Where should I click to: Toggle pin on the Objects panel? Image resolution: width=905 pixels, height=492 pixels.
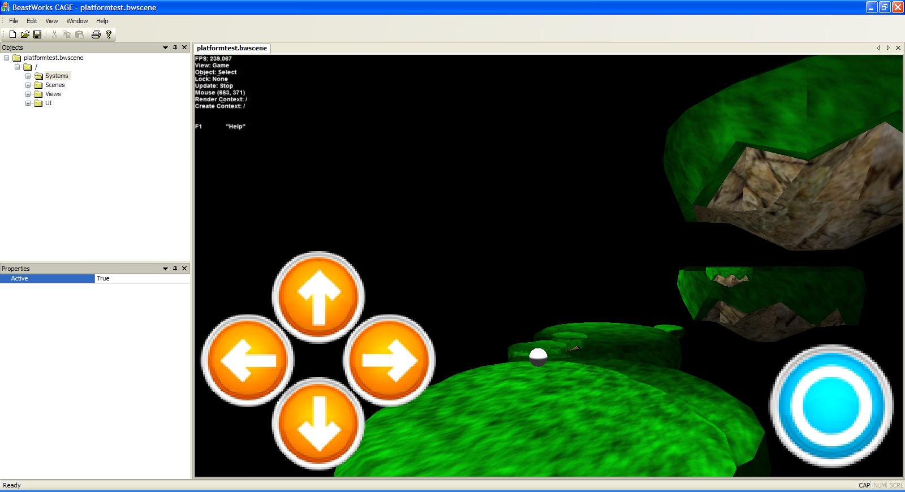[x=175, y=48]
